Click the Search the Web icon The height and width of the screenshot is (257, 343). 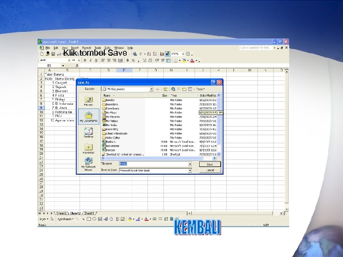click(x=173, y=89)
